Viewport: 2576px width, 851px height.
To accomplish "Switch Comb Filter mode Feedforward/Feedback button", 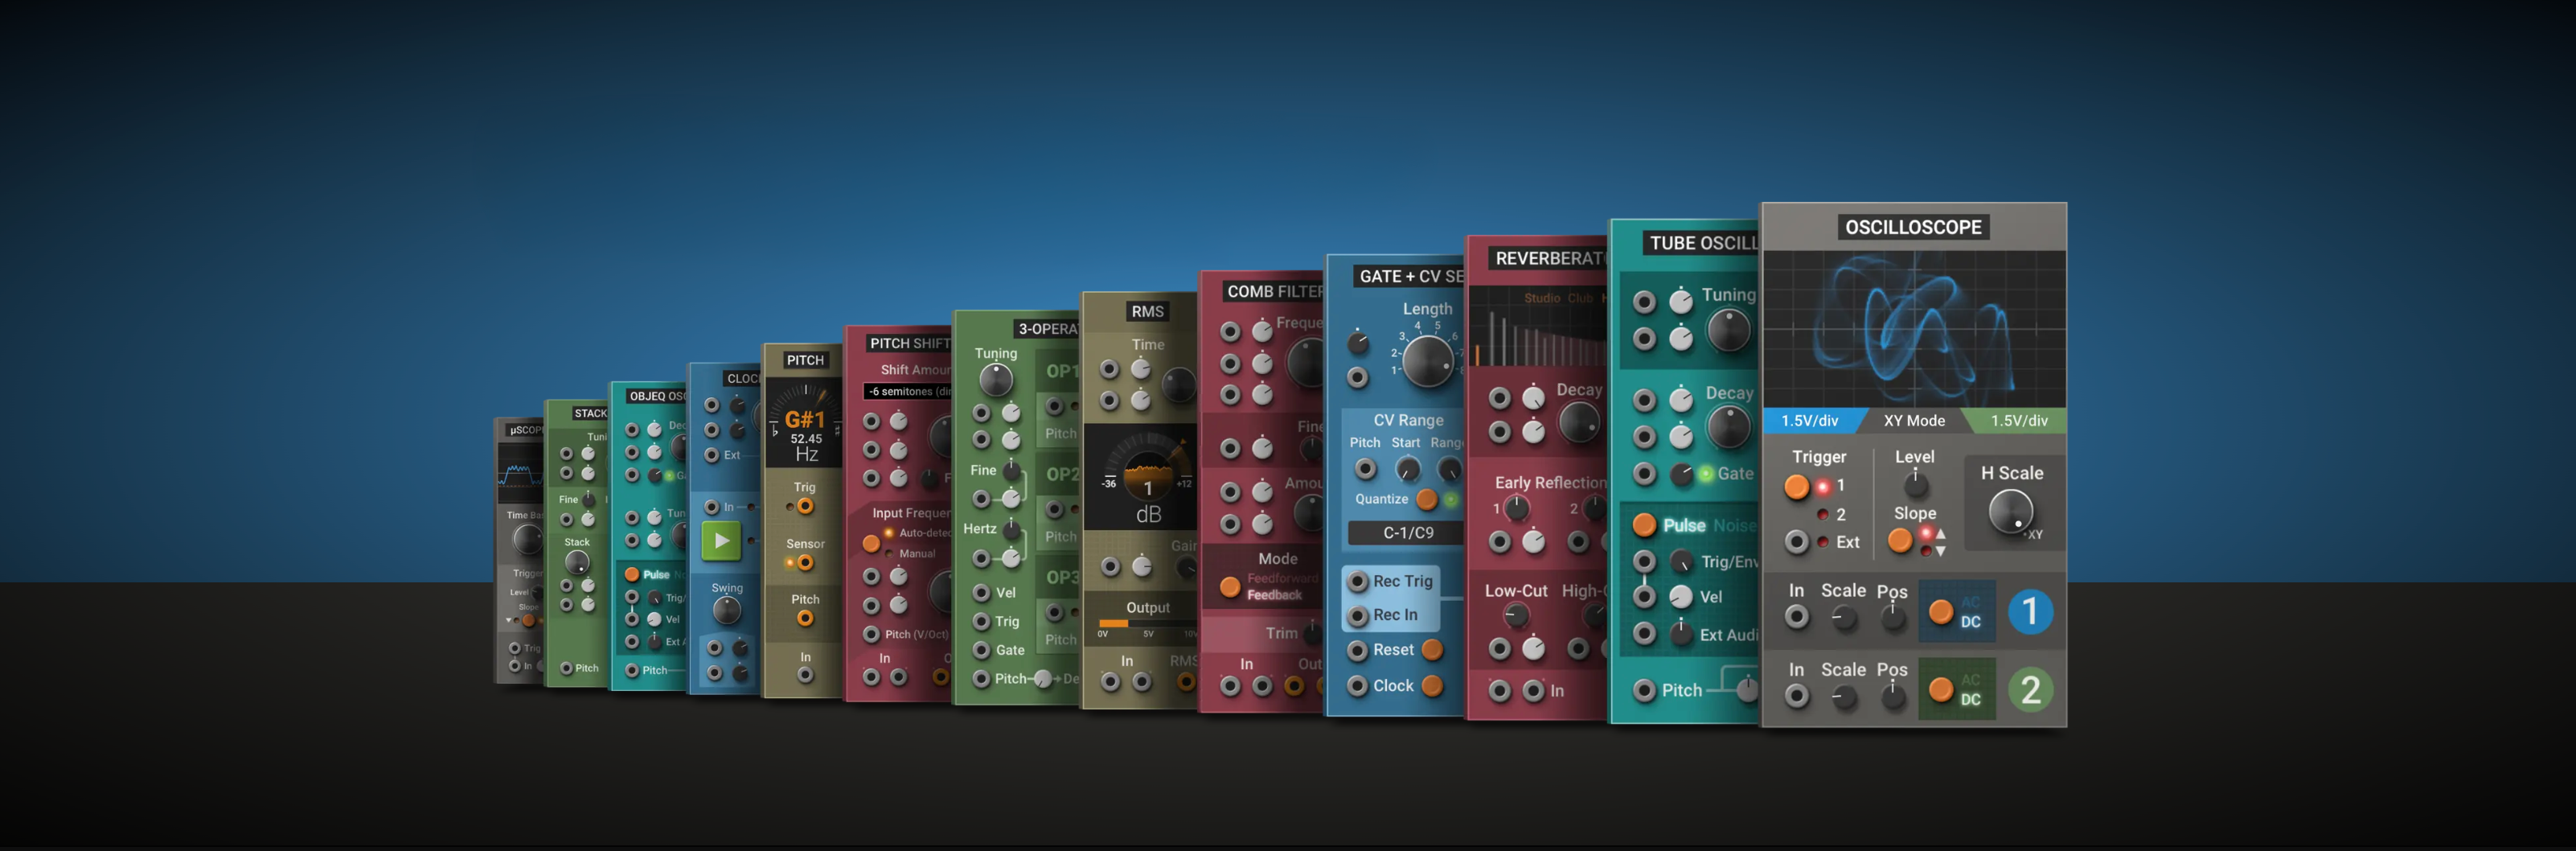I will click(x=1230, y=587).
